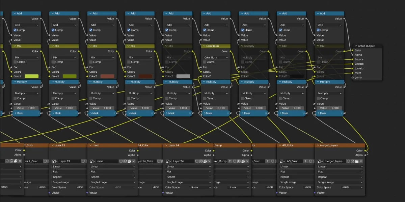Toggle Clamp on the leftmost Multiply node
The height and width of the screenshot is (202, 405).
point(16,98)
